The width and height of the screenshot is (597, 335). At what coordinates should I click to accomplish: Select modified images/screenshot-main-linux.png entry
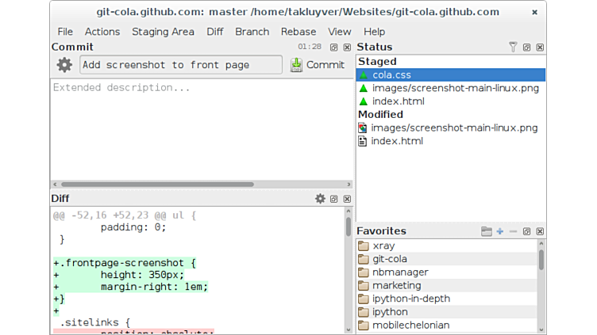pyautogui.click(x=454, y=128)
